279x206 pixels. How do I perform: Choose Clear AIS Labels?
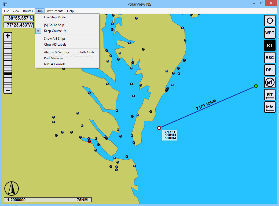coord(67,45)
